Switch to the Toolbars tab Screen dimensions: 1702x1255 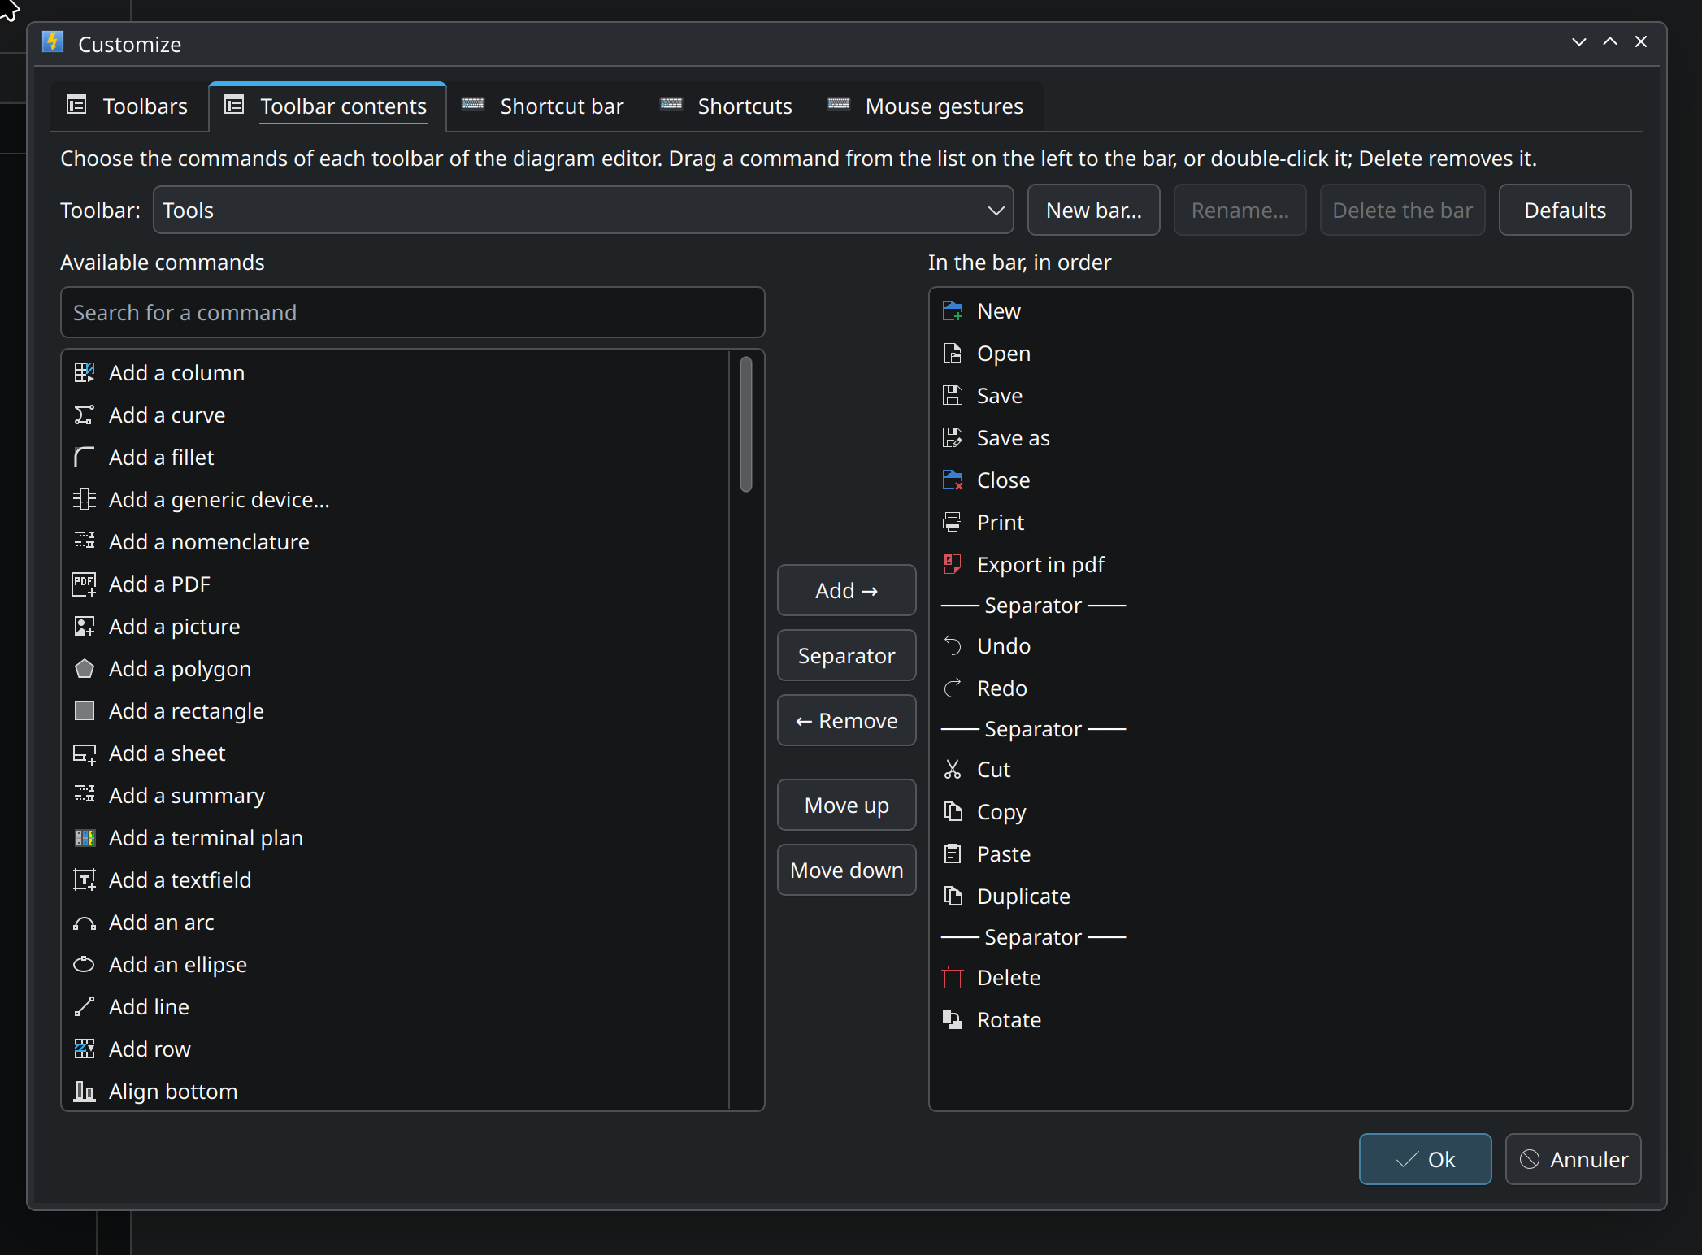click(128, 106)
